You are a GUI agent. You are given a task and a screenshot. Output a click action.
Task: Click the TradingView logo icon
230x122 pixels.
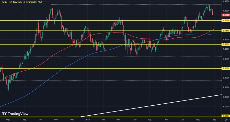(x=4, y=114)
